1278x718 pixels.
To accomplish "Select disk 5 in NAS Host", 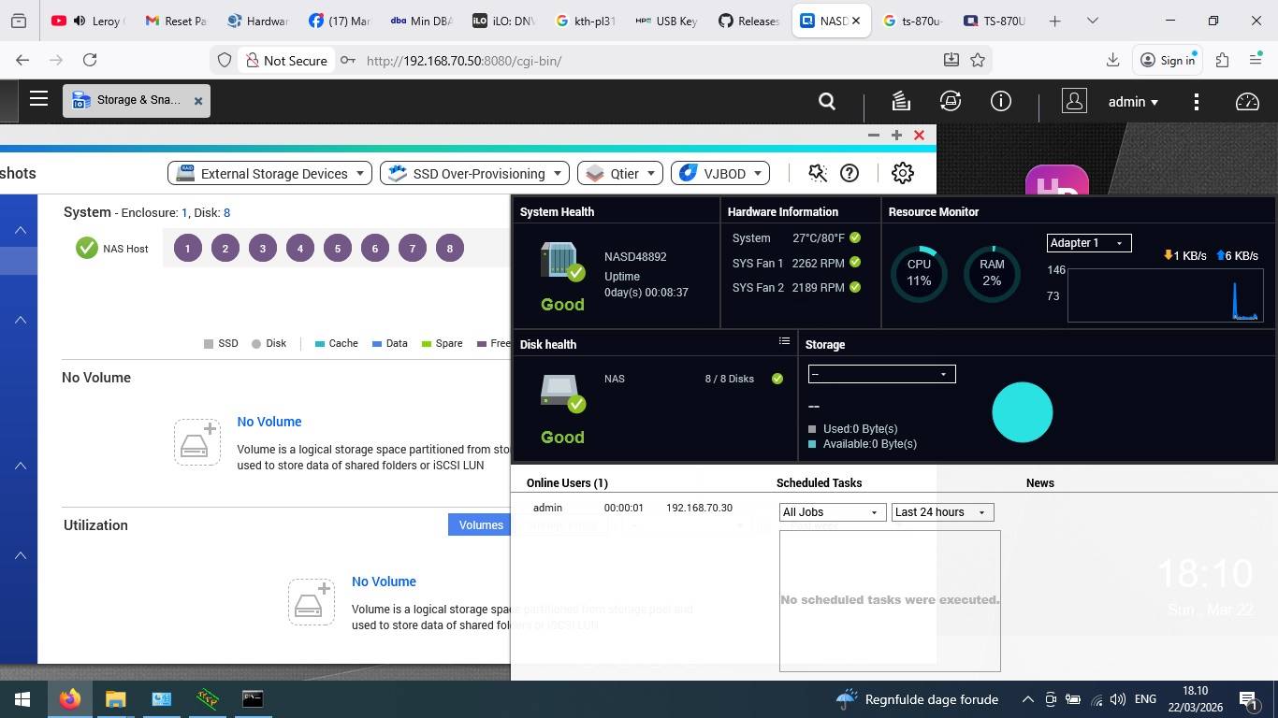I will click(x=338, y=249).
